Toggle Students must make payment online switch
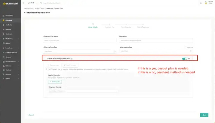Screen dimensions: 215x123 (185, 59)
